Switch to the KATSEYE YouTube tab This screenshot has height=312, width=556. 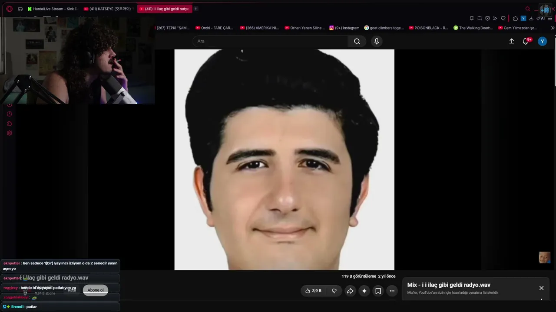109,9
